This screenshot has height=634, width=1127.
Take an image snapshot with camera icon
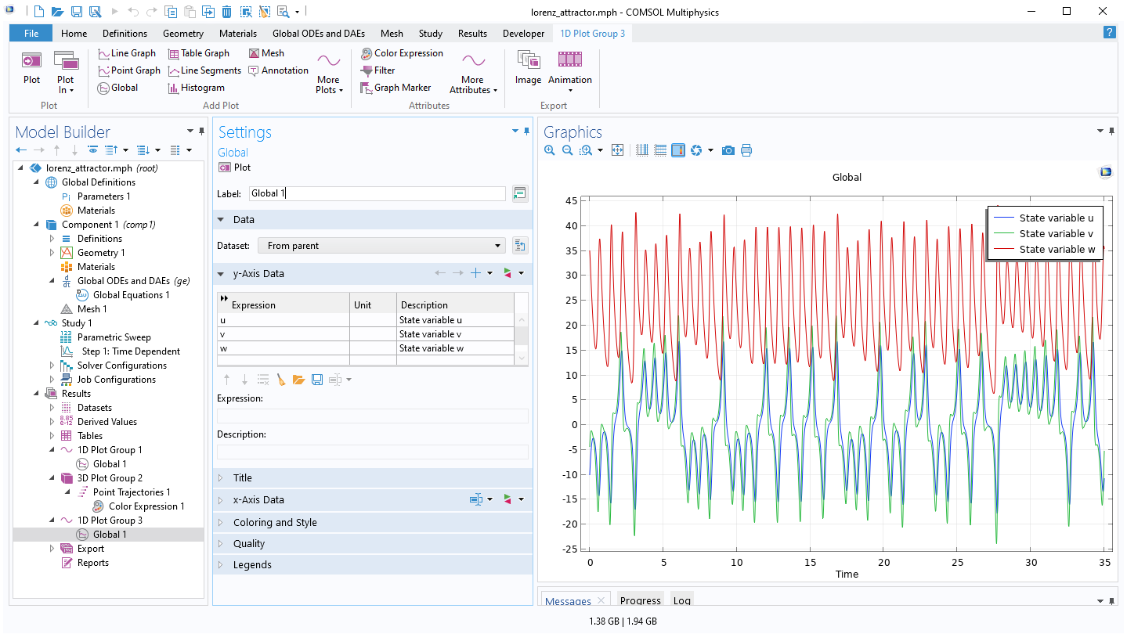728,150
